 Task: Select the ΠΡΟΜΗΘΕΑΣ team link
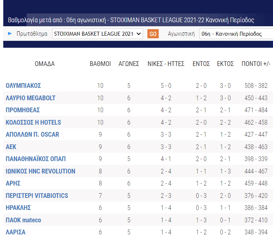[23, 110]
